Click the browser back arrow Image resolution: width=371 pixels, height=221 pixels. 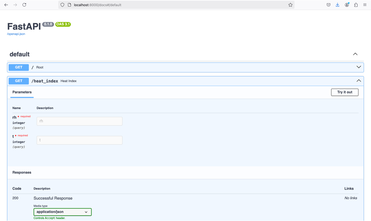pos(6,5)
